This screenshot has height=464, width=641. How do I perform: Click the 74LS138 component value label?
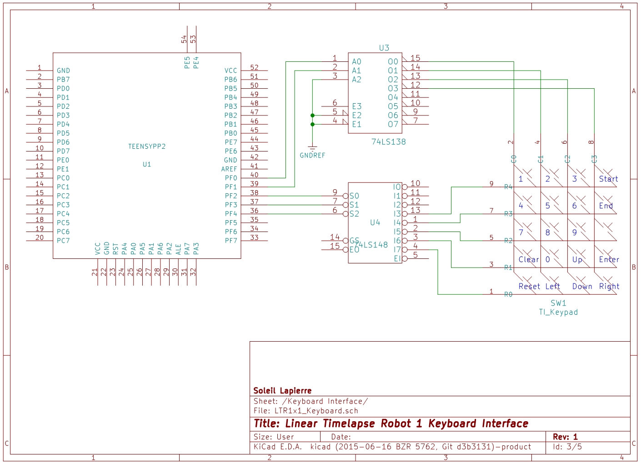click(388, 141)
